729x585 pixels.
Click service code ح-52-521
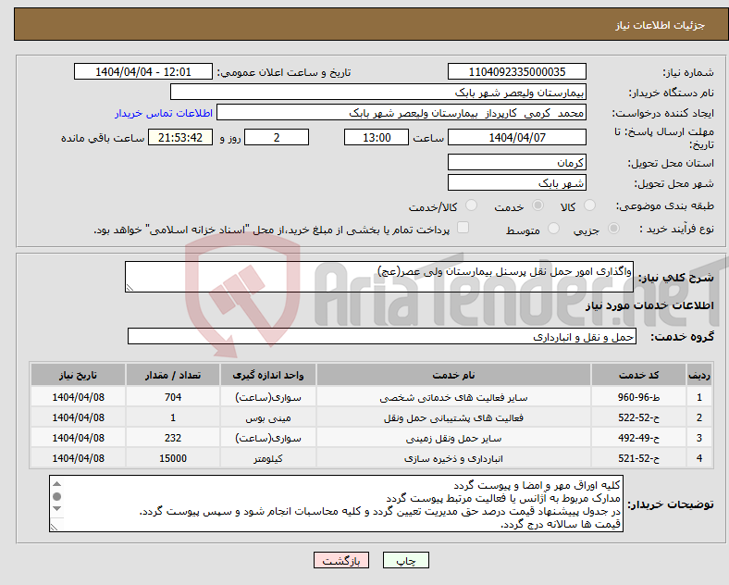pyautogui.click(x=639, y=458)
